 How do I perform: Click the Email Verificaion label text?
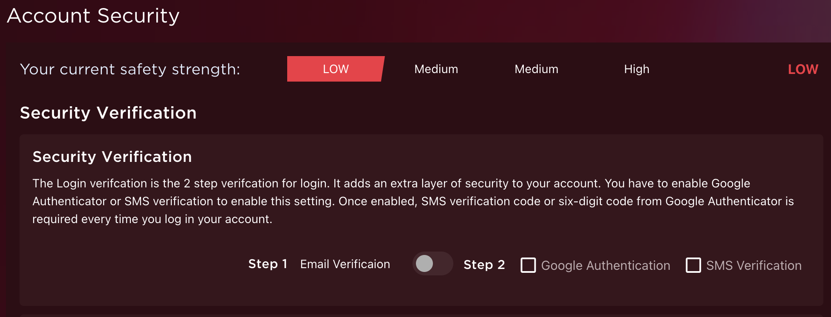(x=345, y=264)
